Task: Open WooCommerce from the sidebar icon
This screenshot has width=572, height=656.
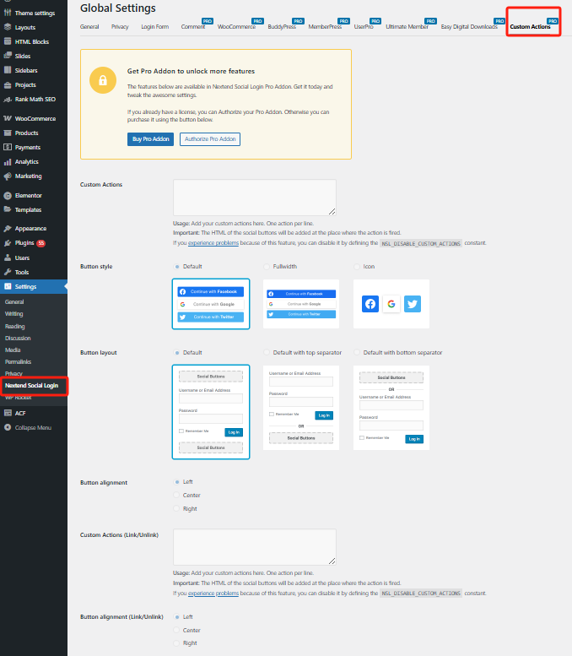Action: 8,118
